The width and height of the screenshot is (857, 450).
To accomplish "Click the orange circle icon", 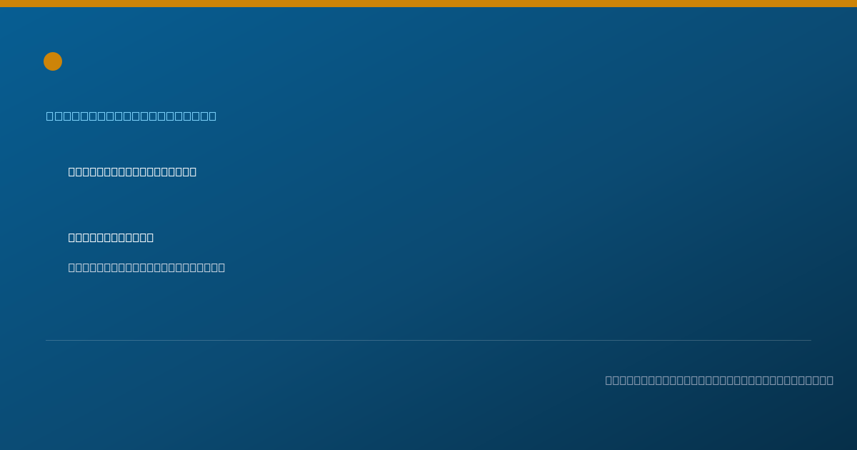I will (53, 61).
